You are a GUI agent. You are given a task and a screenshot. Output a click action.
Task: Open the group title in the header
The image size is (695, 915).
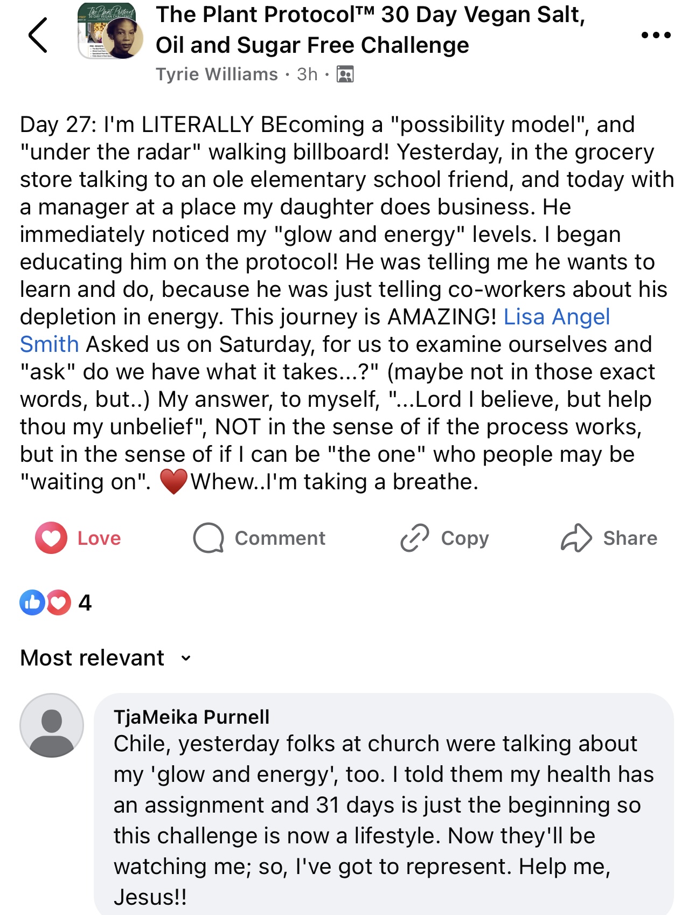tap(370, 30)
